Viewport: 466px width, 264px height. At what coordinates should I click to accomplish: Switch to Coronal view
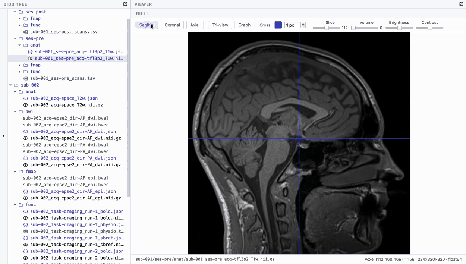click(x=172, y=25)
